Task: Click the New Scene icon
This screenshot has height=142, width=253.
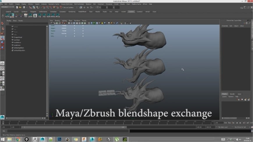Action: pyautogui.click(x=17, y=7)
